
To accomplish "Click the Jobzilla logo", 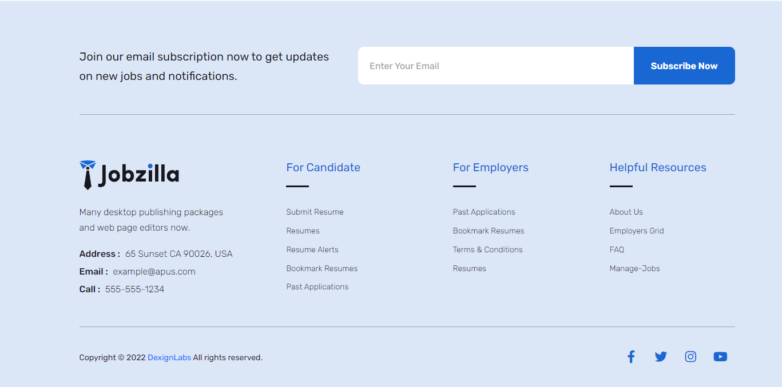I will [x=129, y=175].
